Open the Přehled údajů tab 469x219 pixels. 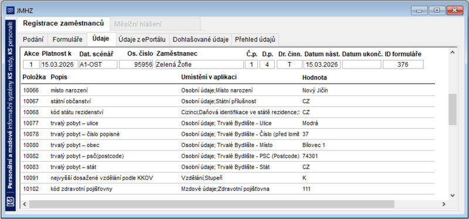click(255, 39)
